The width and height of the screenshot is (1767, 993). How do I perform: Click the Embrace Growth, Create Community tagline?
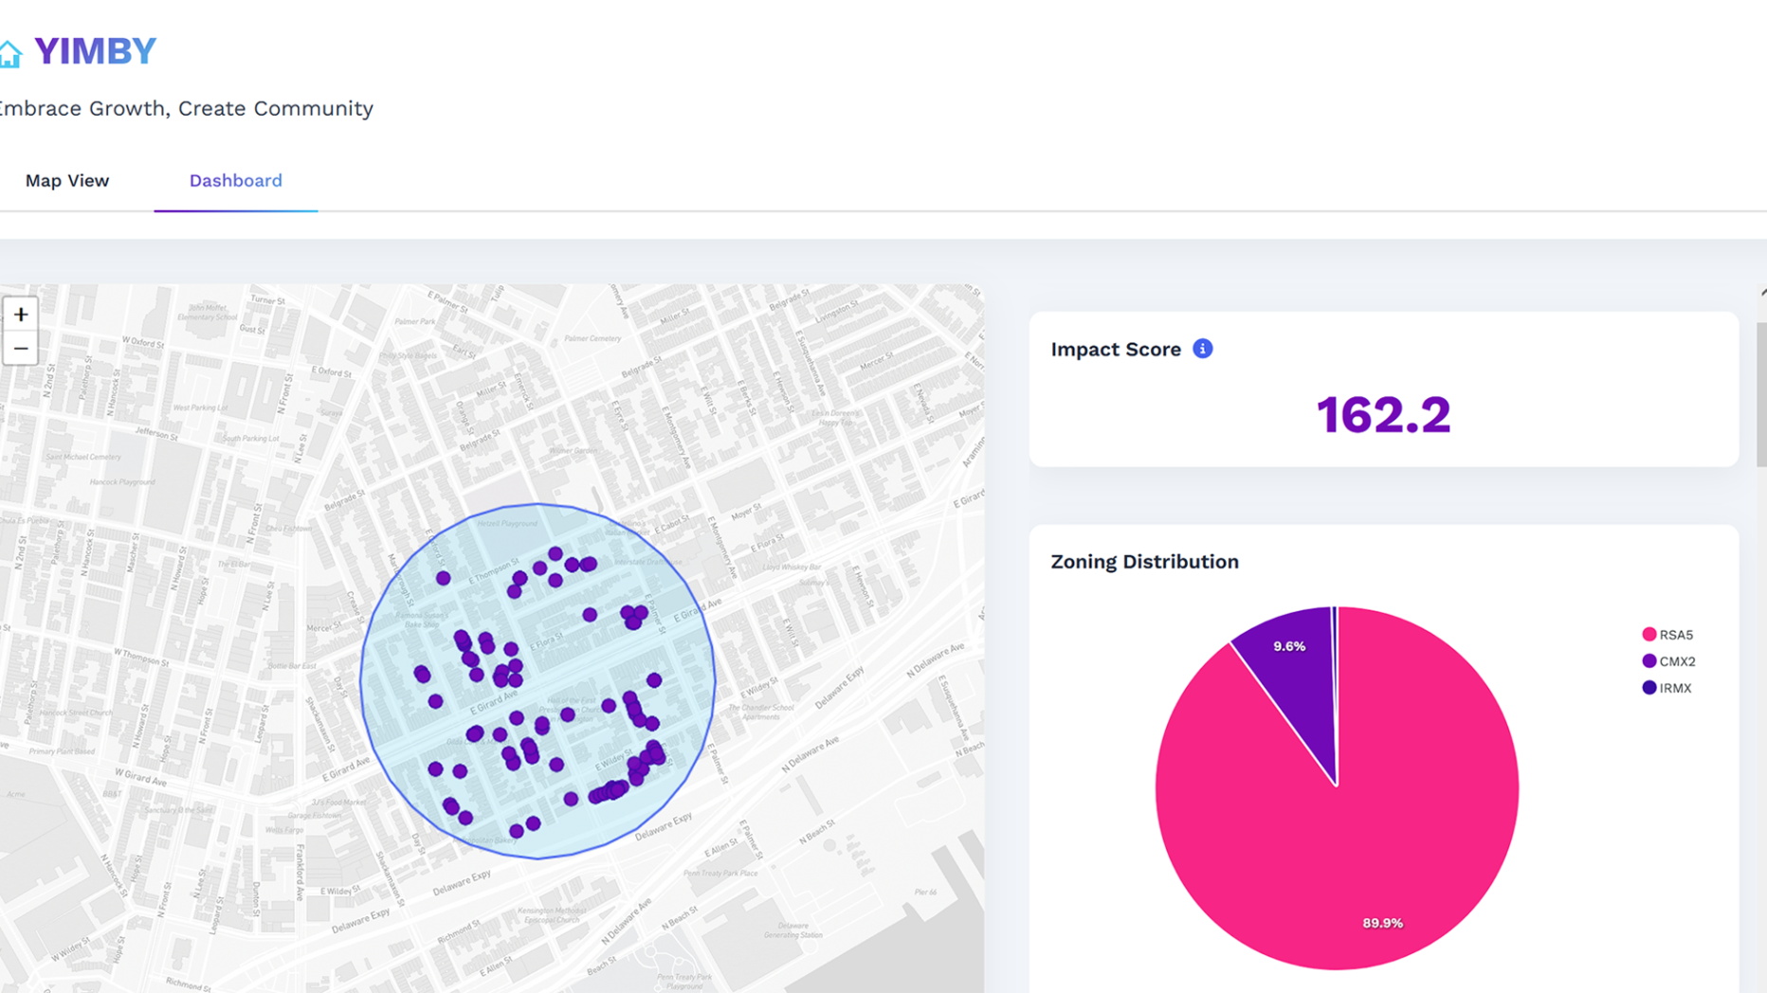tap(187, 108)
